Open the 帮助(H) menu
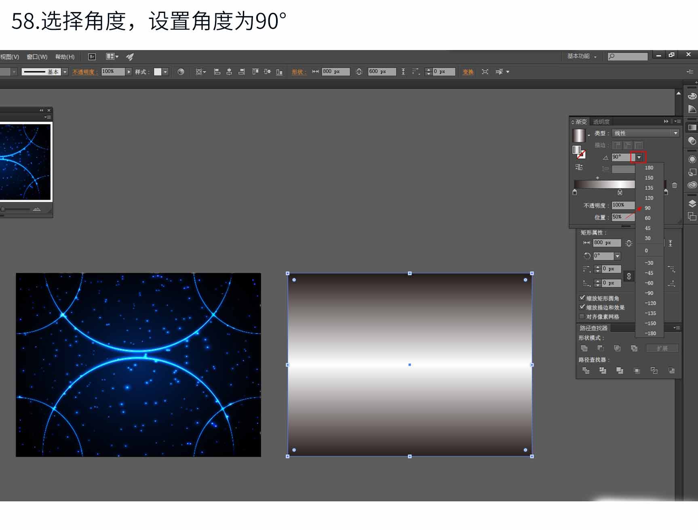The image size is (698, 530). (65, 57)
